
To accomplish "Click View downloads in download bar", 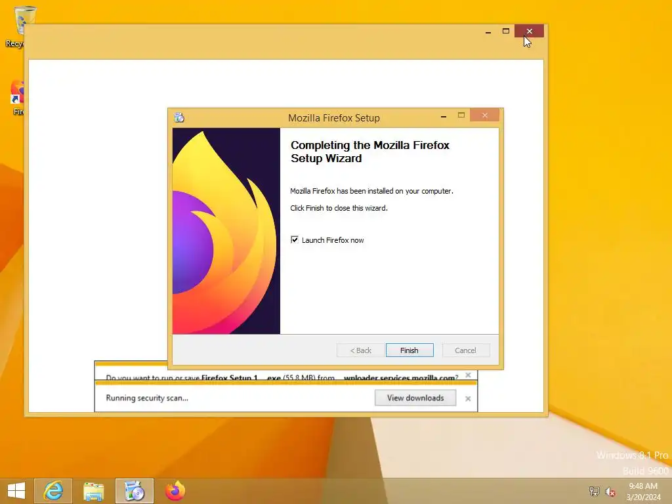I will [415, 398].
